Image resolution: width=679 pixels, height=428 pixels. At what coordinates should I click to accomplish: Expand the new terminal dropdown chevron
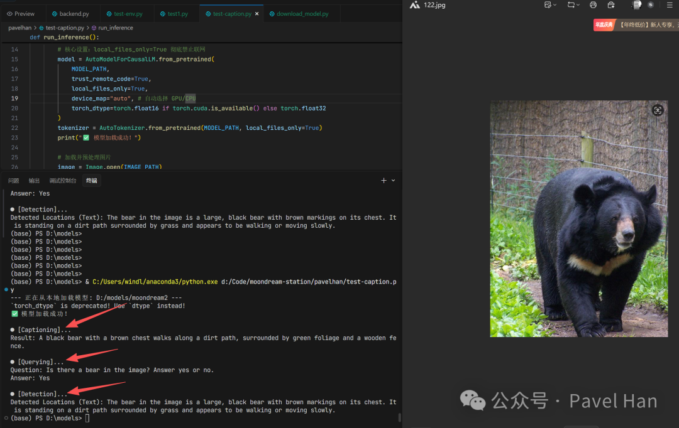pyautogui.click(x=394, y=181)
